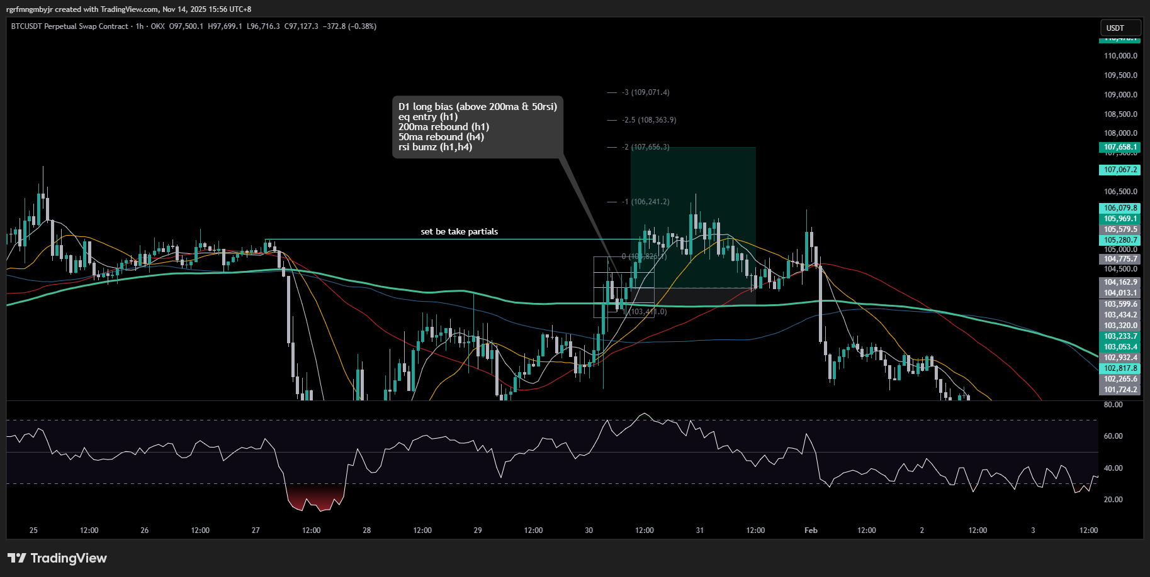This screenshot has height=577, width=1150.
Task: Select the D1 long bias annotation callout
Action: coord(478,127)
